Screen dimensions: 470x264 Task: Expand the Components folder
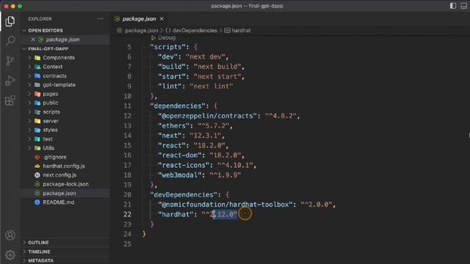click(59, 57)
